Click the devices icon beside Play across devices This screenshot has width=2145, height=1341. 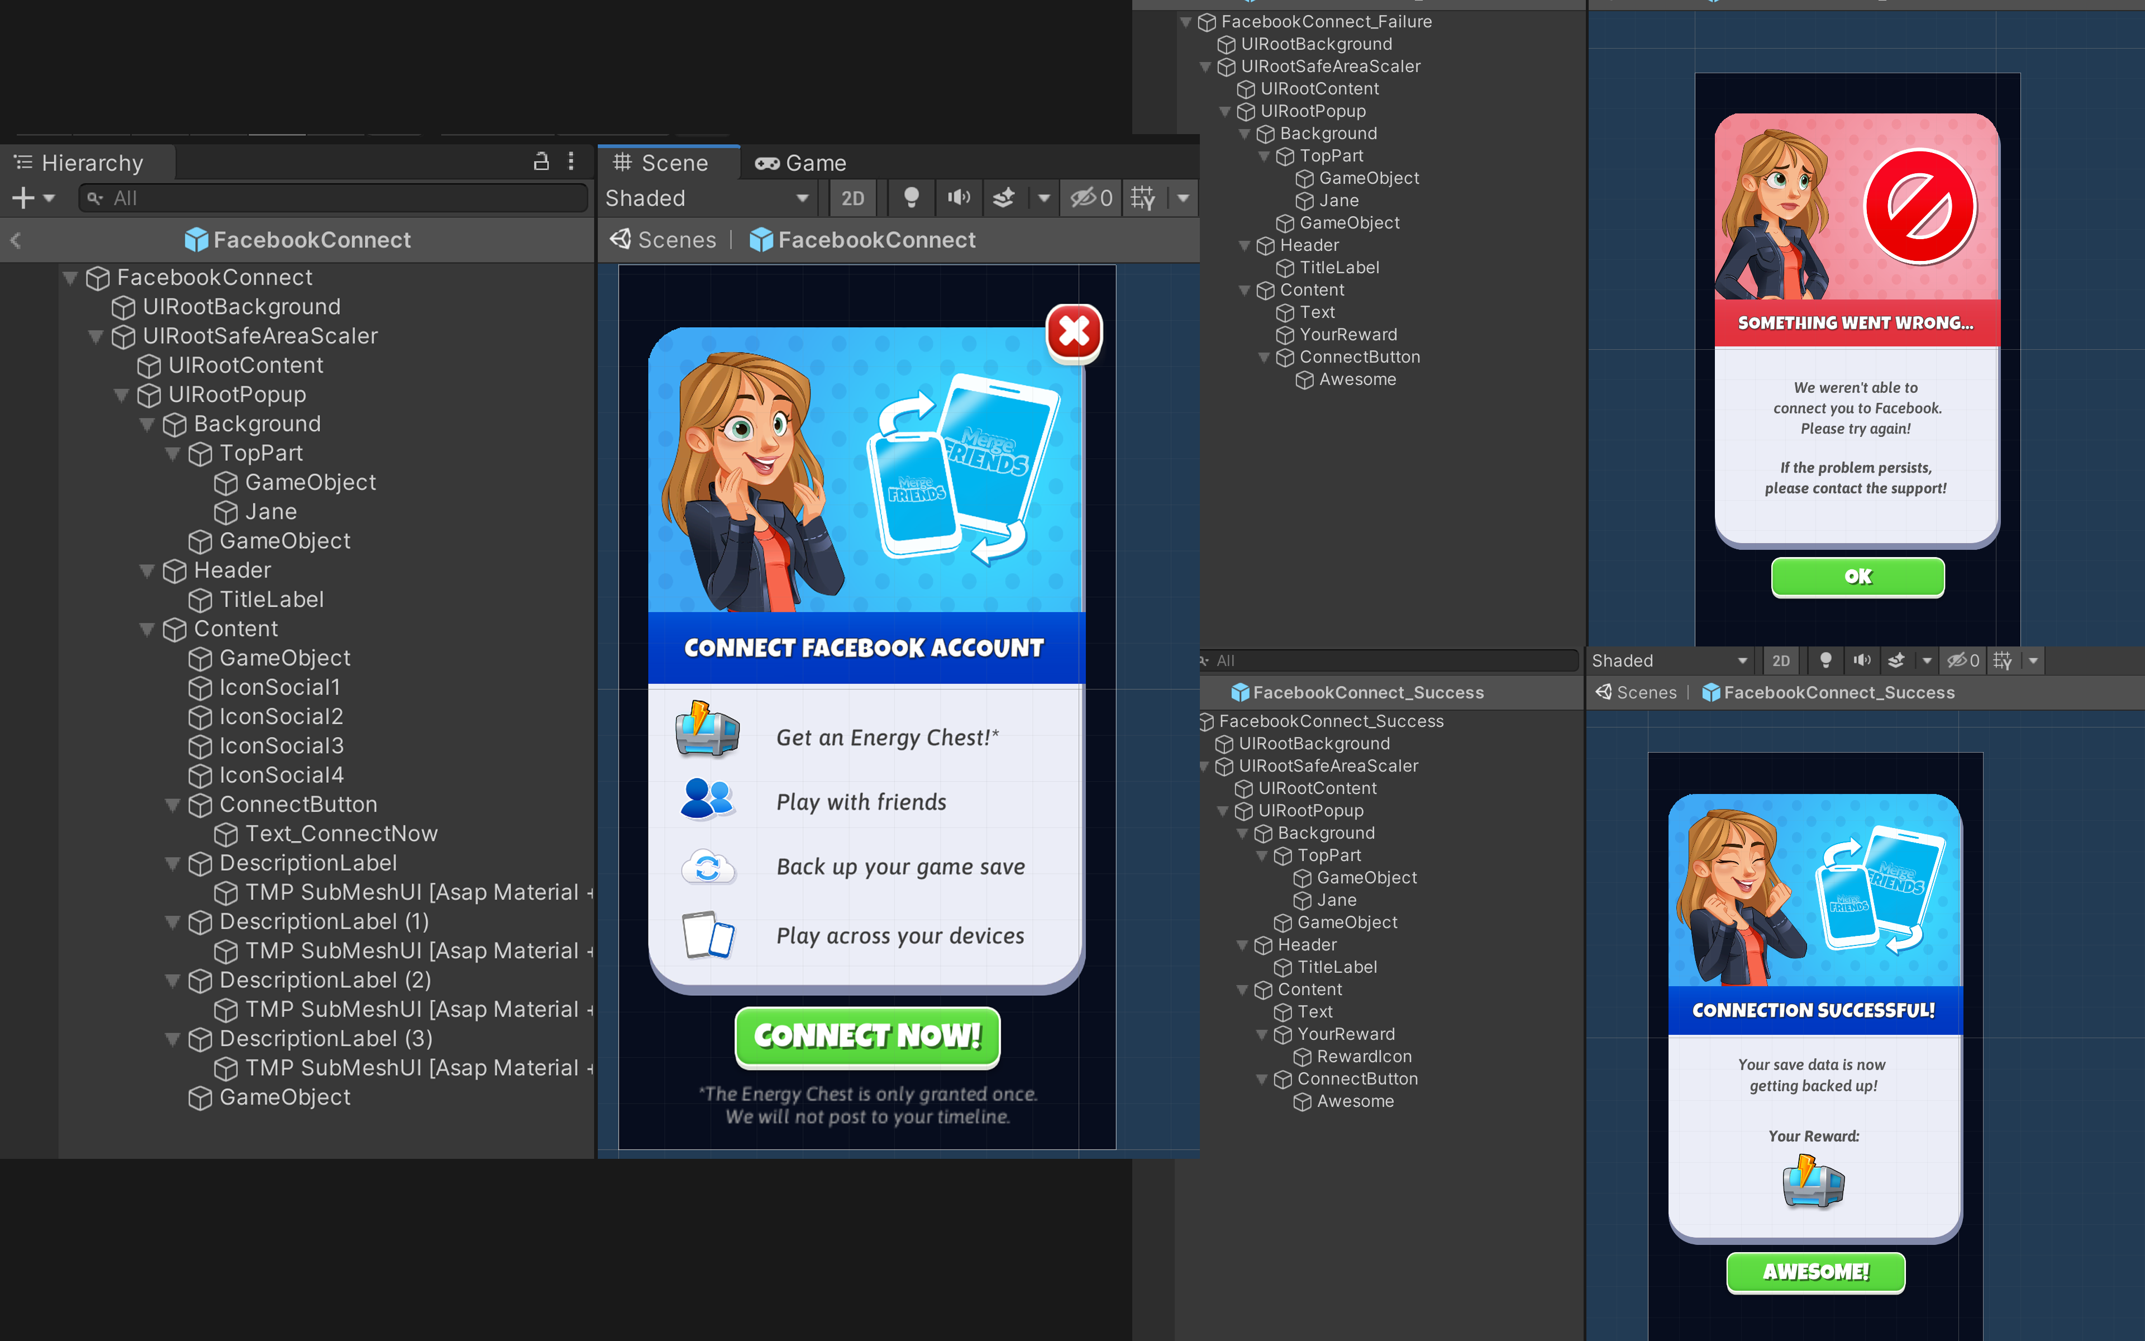tap(707, 935)
